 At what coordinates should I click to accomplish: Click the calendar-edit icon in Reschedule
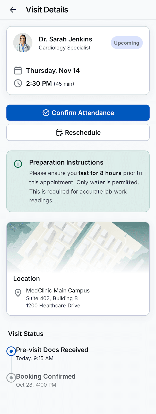tap(59, 132)
